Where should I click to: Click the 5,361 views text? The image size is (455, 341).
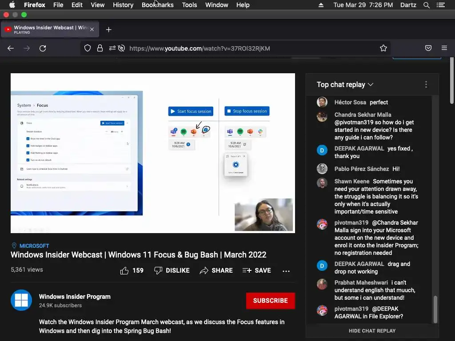(27, 270)
